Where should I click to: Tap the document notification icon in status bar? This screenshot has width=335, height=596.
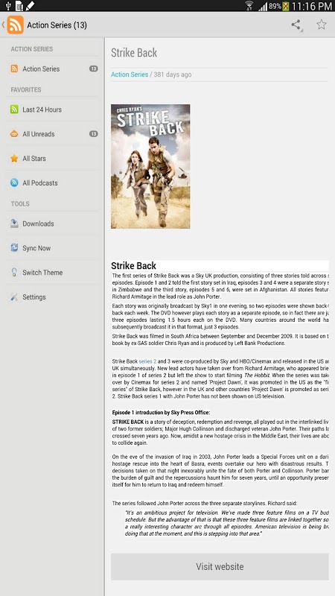[19, 6]
